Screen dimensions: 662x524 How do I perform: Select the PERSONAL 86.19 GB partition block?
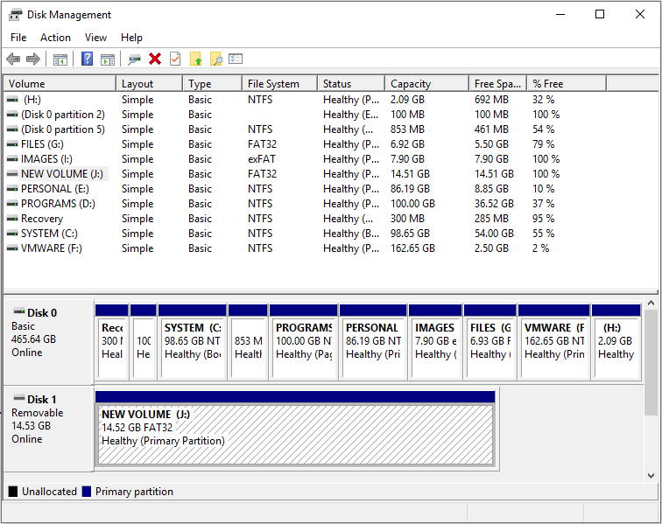pos(373,342)
